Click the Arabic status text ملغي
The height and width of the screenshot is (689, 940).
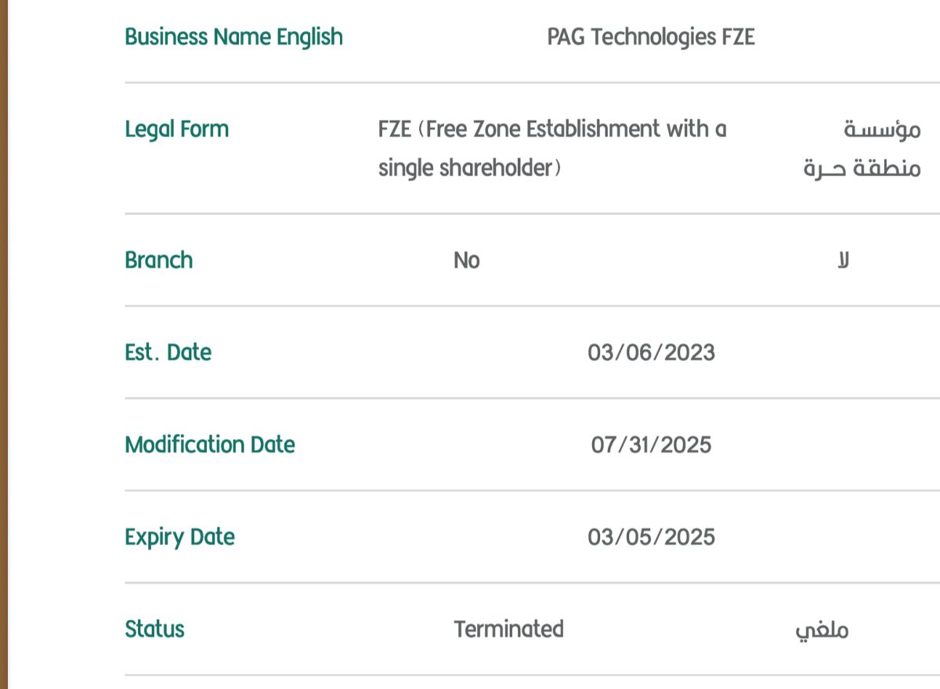click(821, 630)
